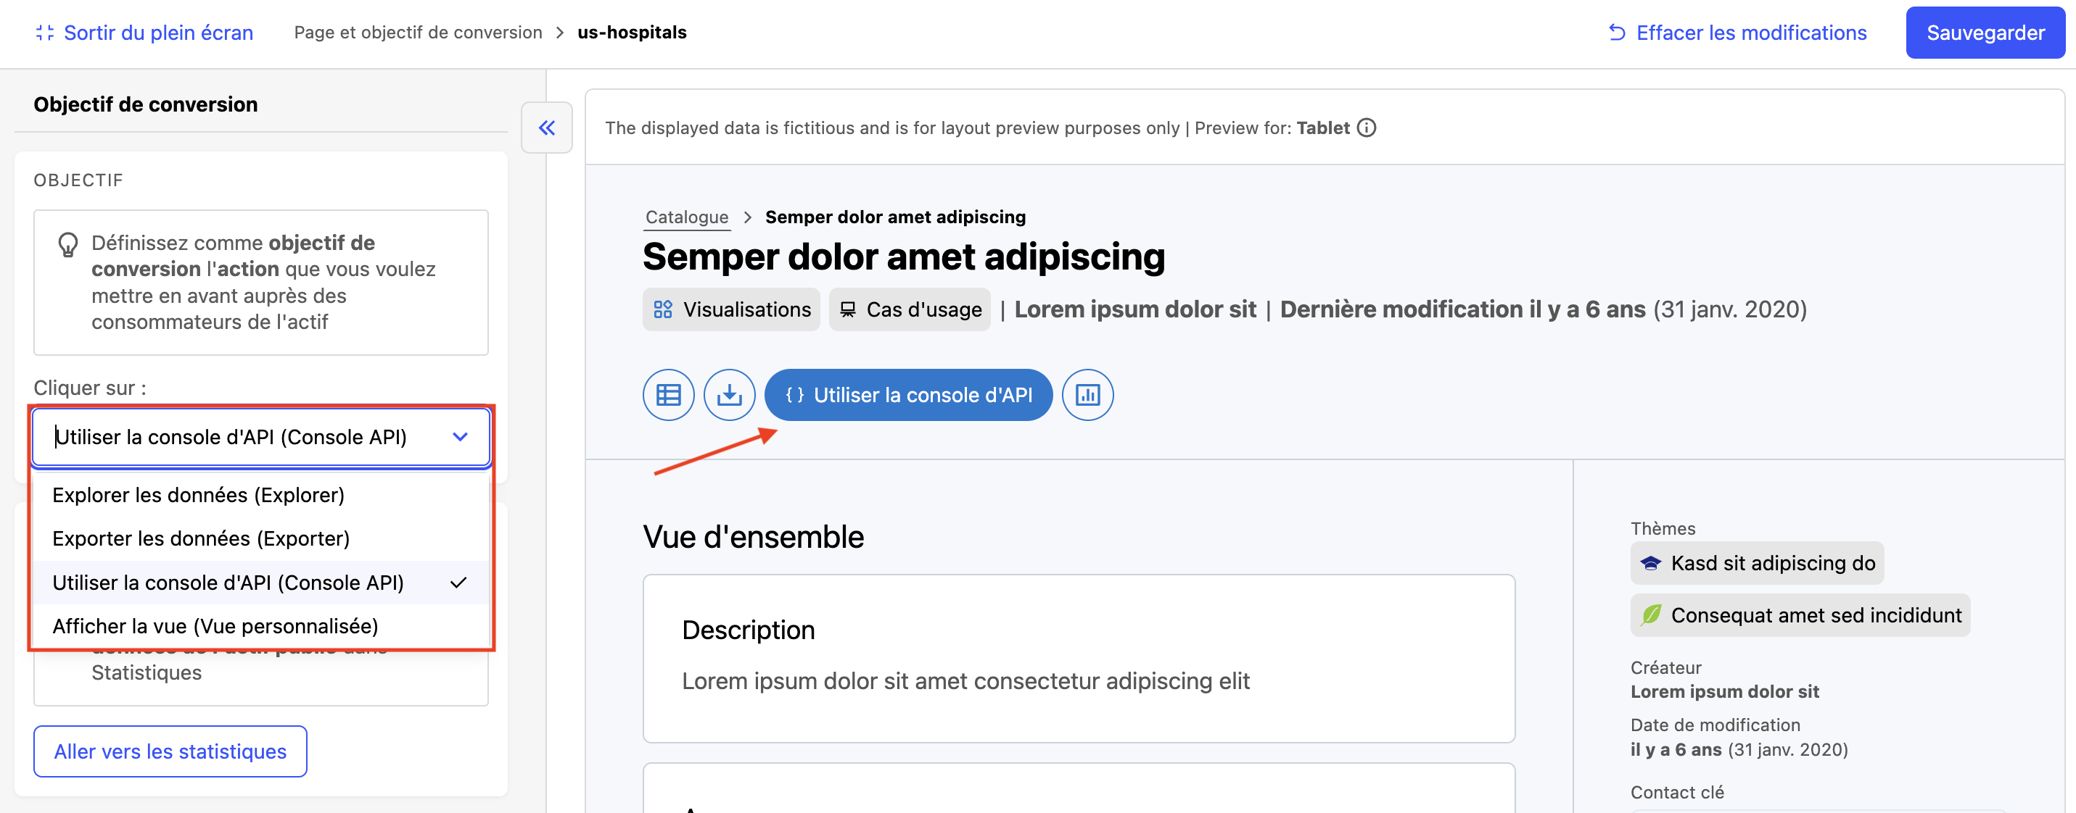Collapse the side panel with double chevron
The height and width of the screenshot is (813, 2076).
pos(546,128)
